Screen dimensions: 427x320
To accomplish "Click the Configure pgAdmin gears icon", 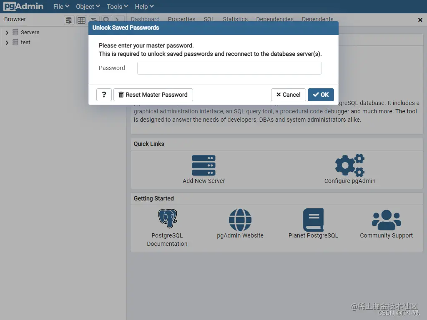I will coord(350,165).
